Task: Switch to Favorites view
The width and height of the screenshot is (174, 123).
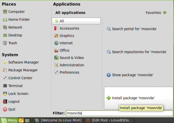Action: tap(156, 13)
